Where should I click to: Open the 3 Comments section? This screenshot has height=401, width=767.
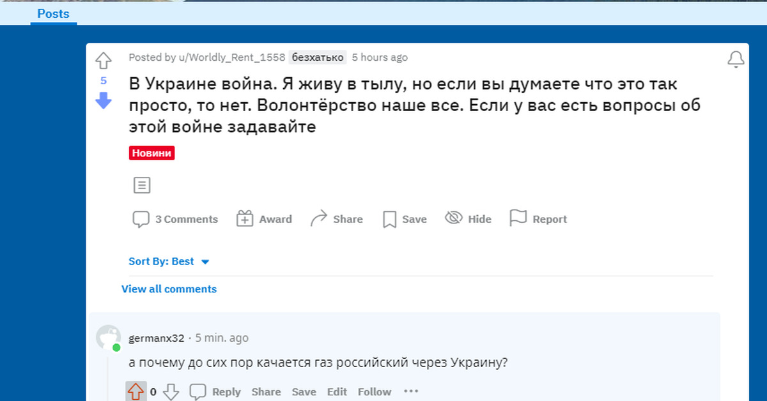(x=175, y=219)
